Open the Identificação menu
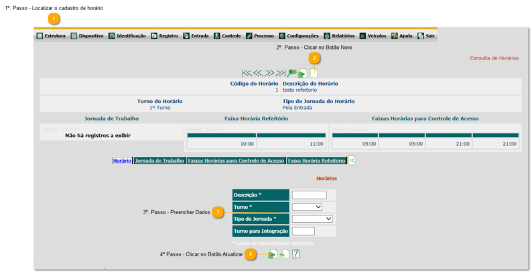Image resolution: width=532 pixels, height=273 pixels. tap(127, 35)
